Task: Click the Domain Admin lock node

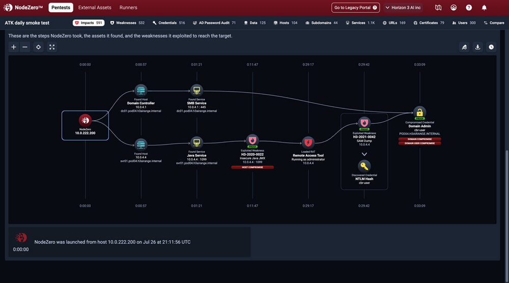Action: (419, 113)
